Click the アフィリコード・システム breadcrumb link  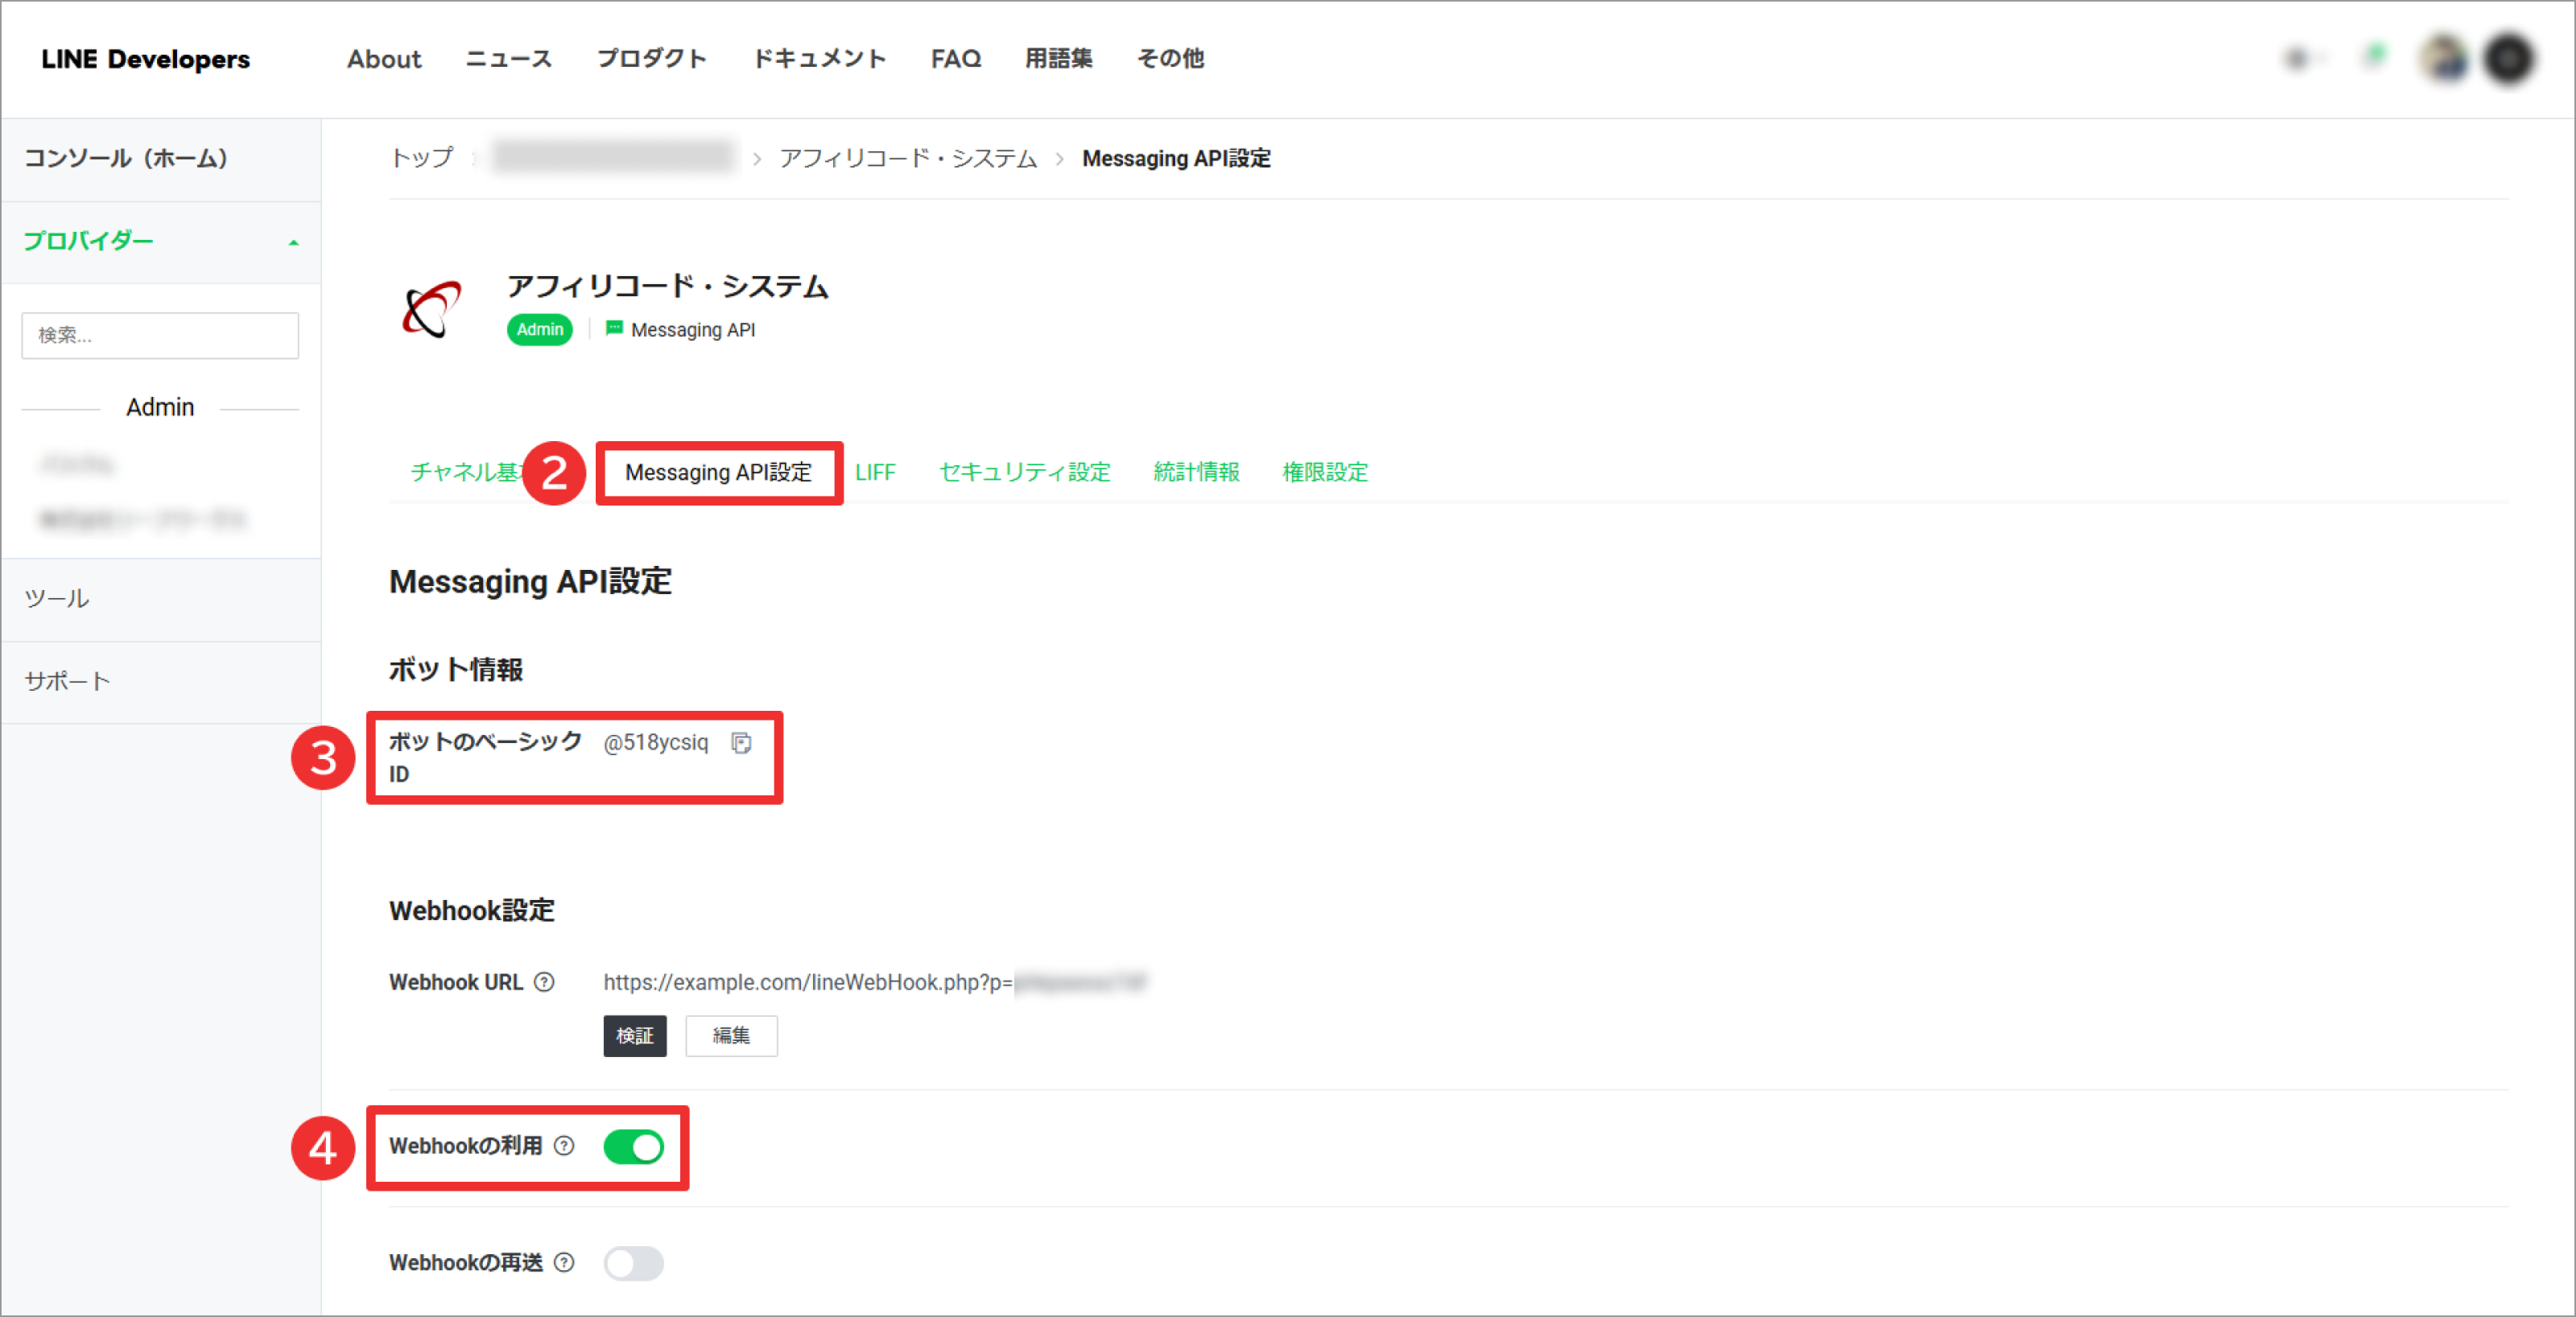point(908,158)
